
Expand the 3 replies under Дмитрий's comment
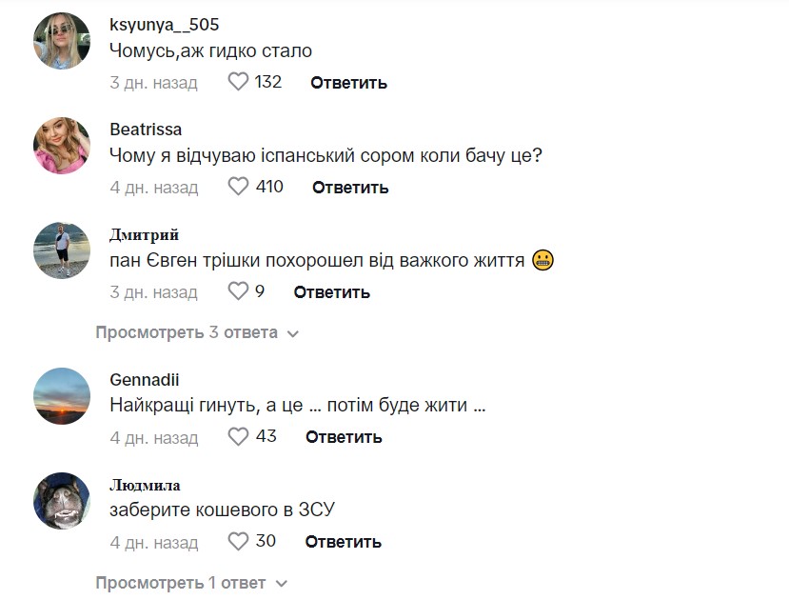click(186, 333)
